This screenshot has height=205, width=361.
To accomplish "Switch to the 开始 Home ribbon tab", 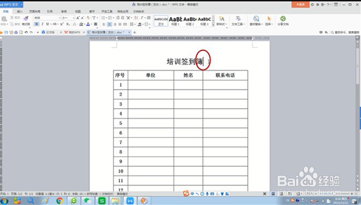I will pos(6,11).
